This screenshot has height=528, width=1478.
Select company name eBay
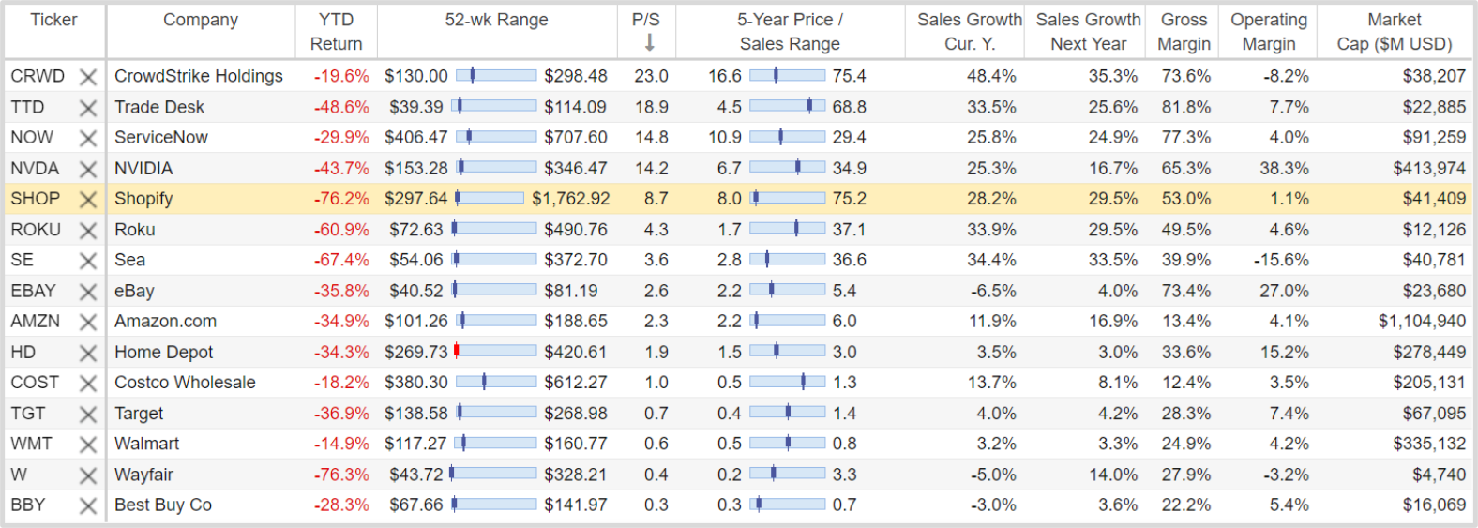pos(134,291)
